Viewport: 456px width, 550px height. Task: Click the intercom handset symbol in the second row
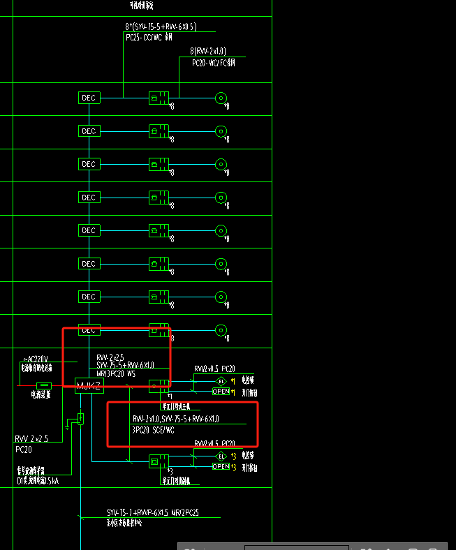[159, 131]
